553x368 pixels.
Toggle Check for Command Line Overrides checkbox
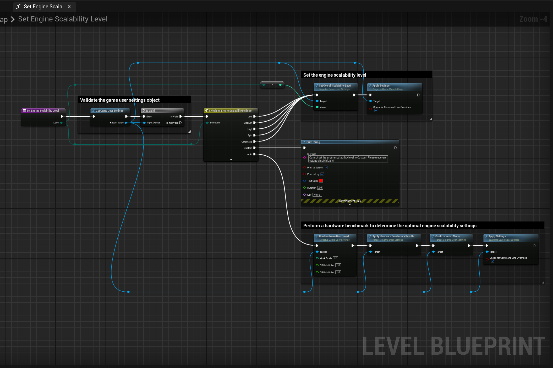click(x=376, y=110)
